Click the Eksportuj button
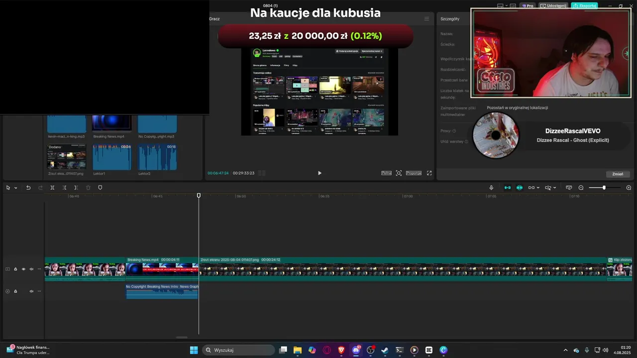 (584, 6)
